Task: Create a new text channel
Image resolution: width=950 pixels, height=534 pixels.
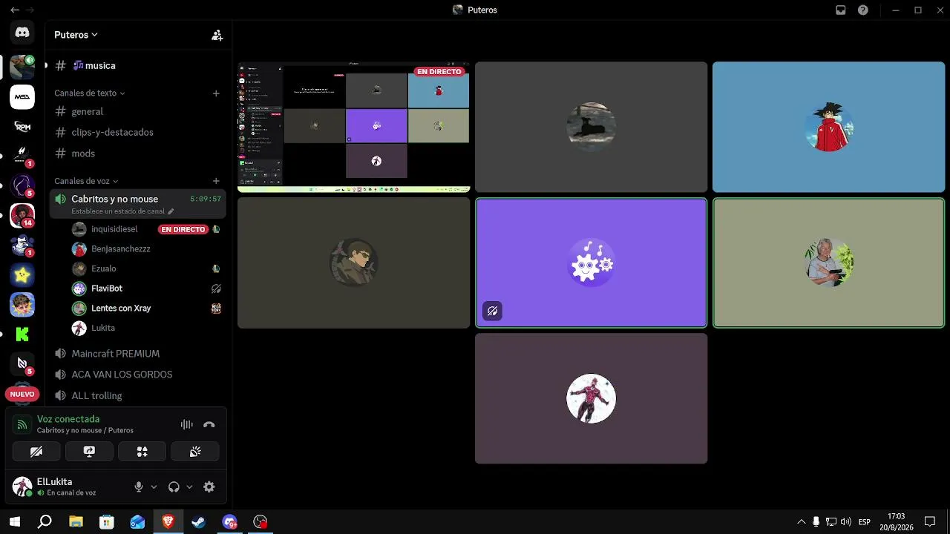Action: [216, 93]
